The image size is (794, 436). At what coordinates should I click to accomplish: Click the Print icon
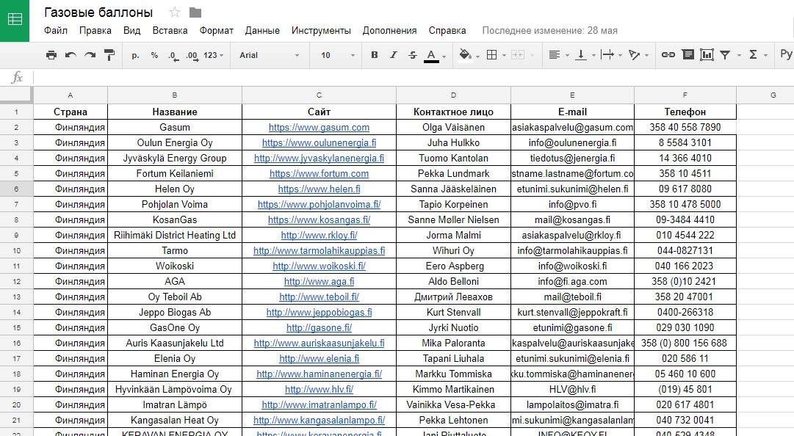[51, 55]
